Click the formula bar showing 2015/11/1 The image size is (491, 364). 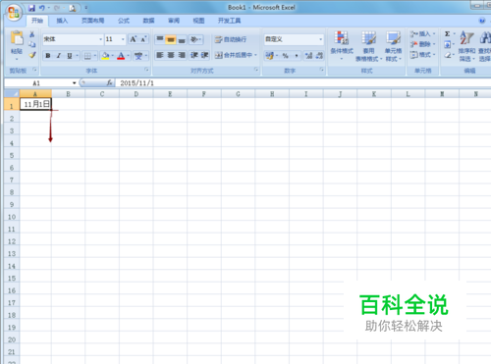302,83
